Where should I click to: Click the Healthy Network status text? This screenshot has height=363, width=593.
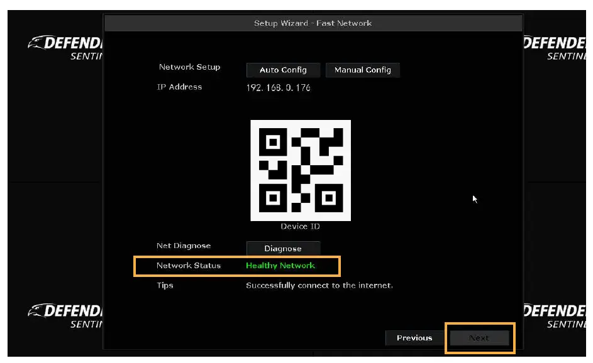tap(280, 266)
